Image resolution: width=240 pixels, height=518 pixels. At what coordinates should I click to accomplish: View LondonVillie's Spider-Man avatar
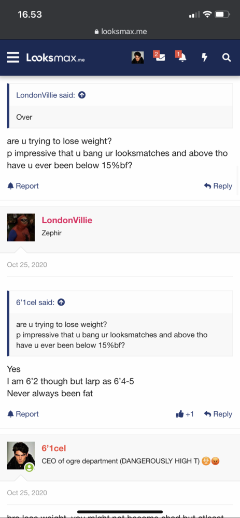pos(21,227)
